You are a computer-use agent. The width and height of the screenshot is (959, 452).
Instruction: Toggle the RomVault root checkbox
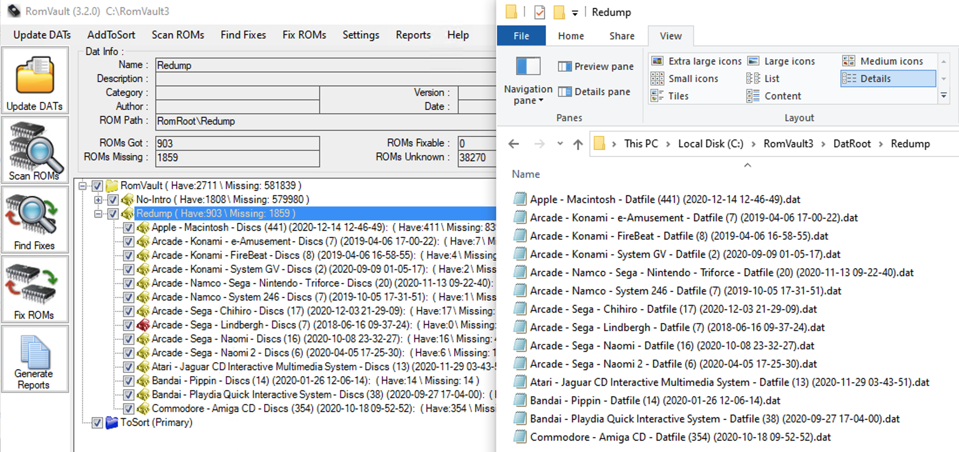[97, 186]
